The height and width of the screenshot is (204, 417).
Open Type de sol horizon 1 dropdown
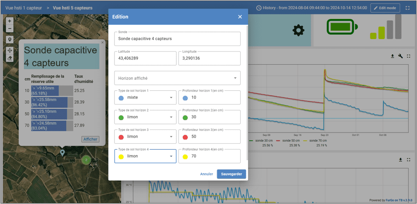(145, 98)
